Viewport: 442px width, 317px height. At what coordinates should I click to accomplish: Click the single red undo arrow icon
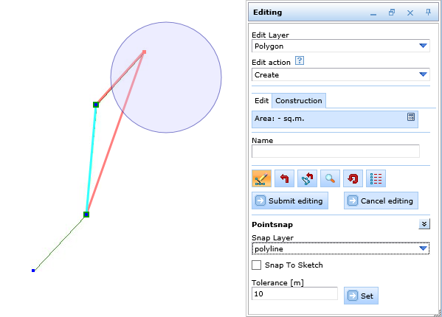pyautogui.click(x=284, y=178)
